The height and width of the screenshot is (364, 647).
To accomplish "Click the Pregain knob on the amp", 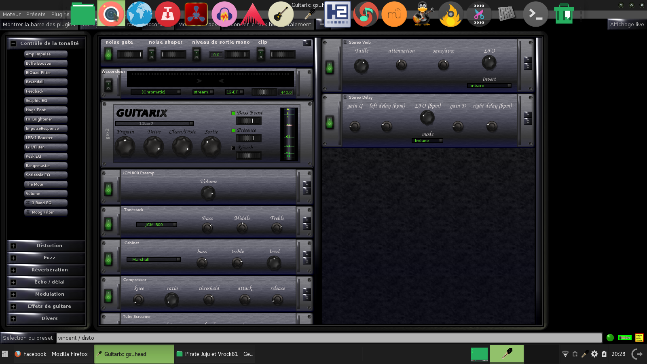I will (125, 146).
